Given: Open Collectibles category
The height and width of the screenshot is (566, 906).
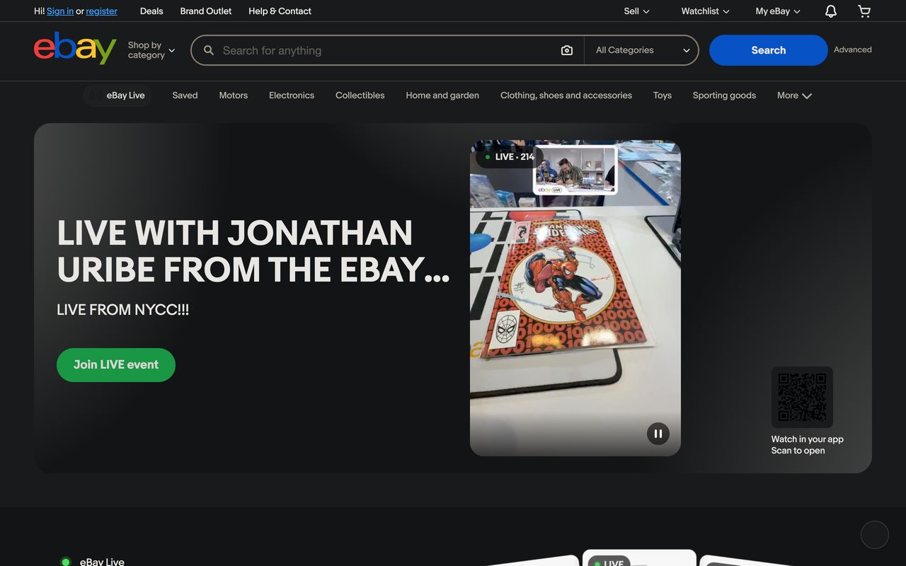Looking at the screenshot, I should click(x=360, y=96).
